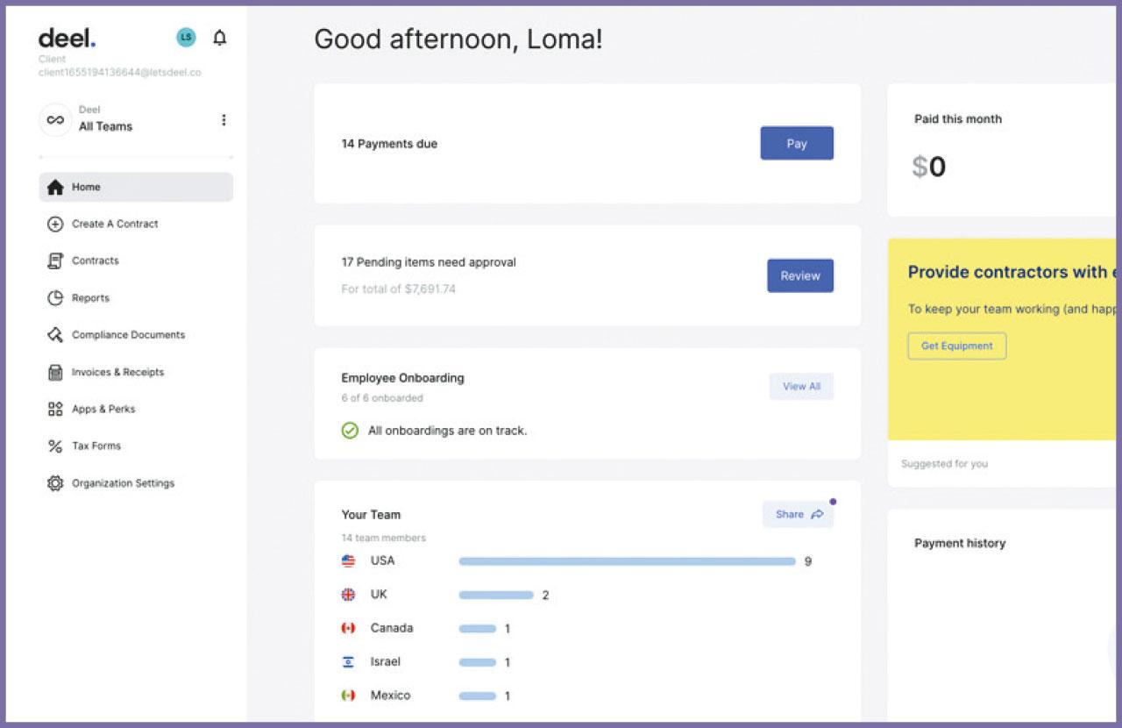Click 'Employee Onboarding' heading
Image resolution: width=1122 pixels, height=728 pixels.
[402, 378]
